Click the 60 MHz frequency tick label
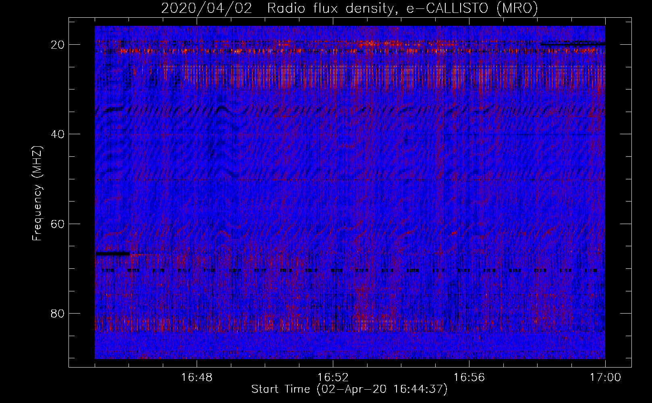Screen dimensions: 652x403 58,224
